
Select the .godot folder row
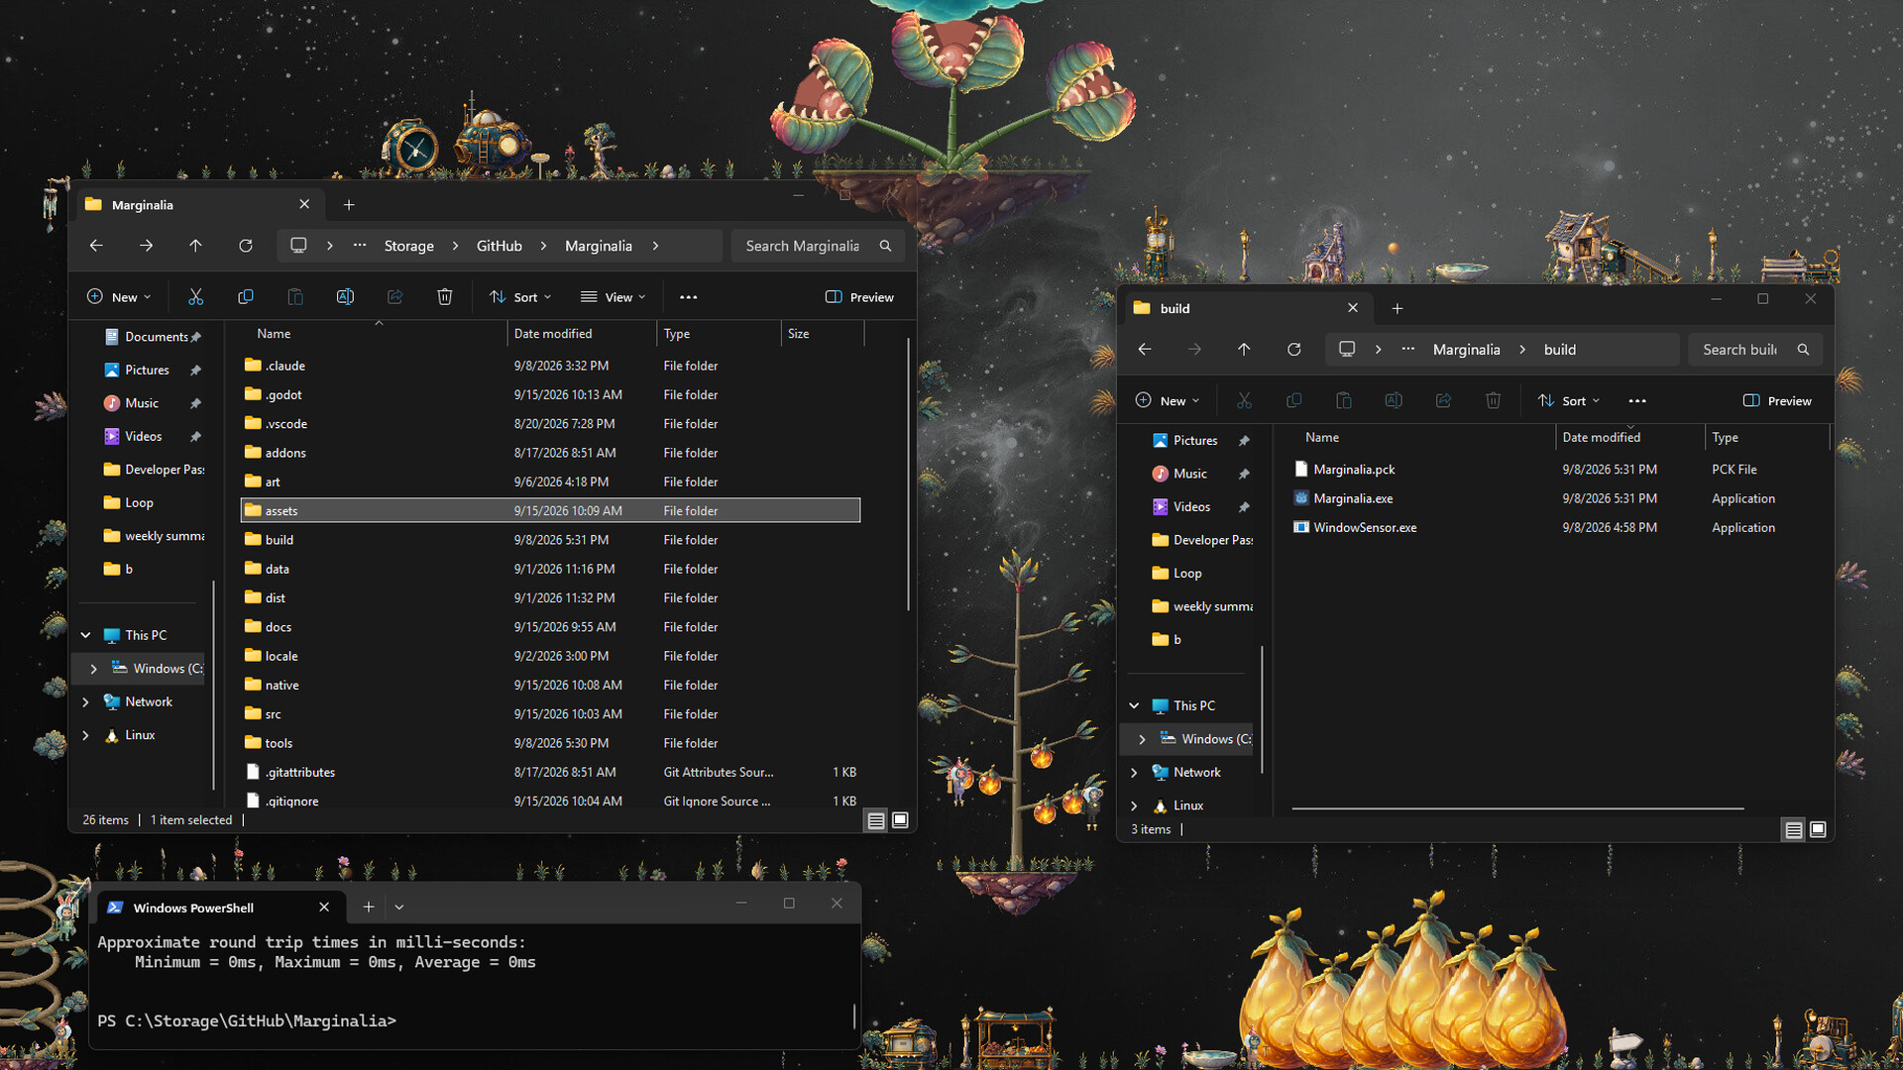[550, 394]
